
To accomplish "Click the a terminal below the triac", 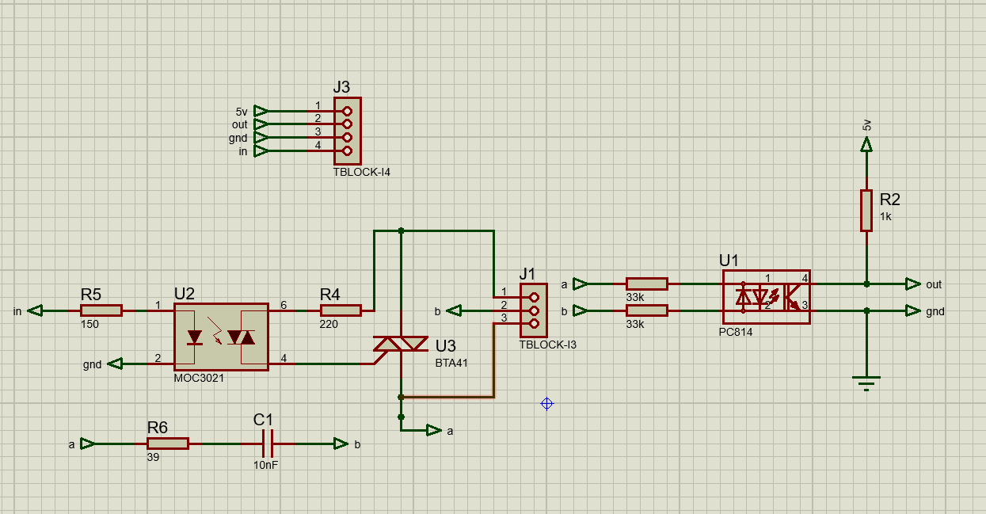I will (x=433, y=430).
